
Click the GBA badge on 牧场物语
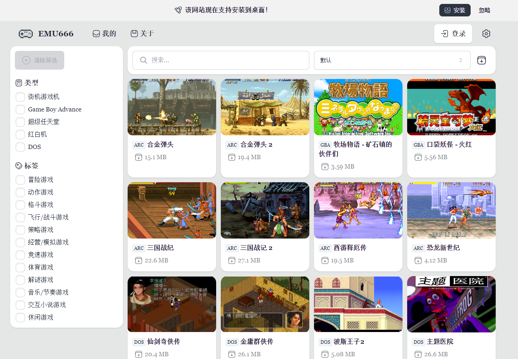(x=325, y=145)
